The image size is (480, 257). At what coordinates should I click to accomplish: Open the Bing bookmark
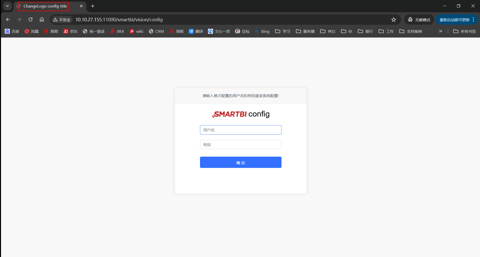(x=262, y=31)
